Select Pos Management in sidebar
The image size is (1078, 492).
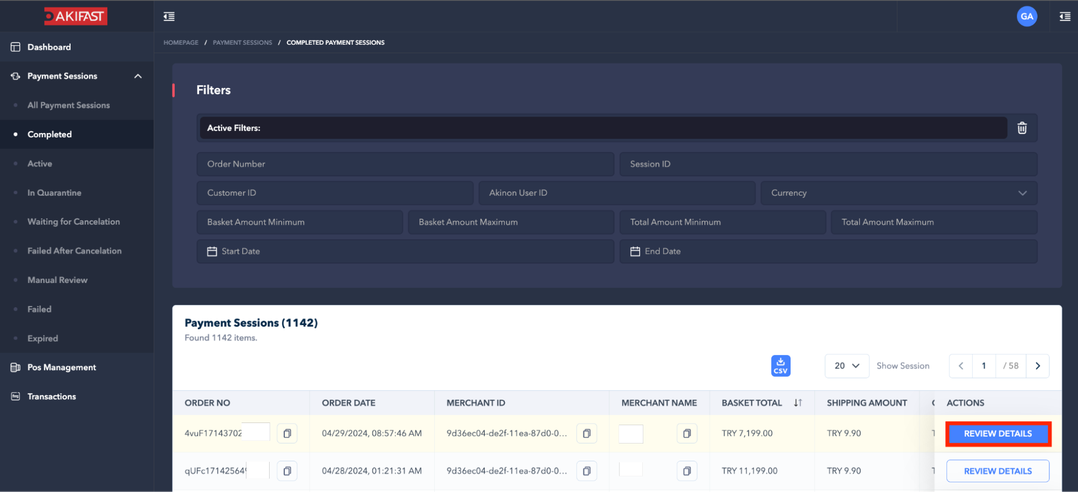click(x=61, y=368)
